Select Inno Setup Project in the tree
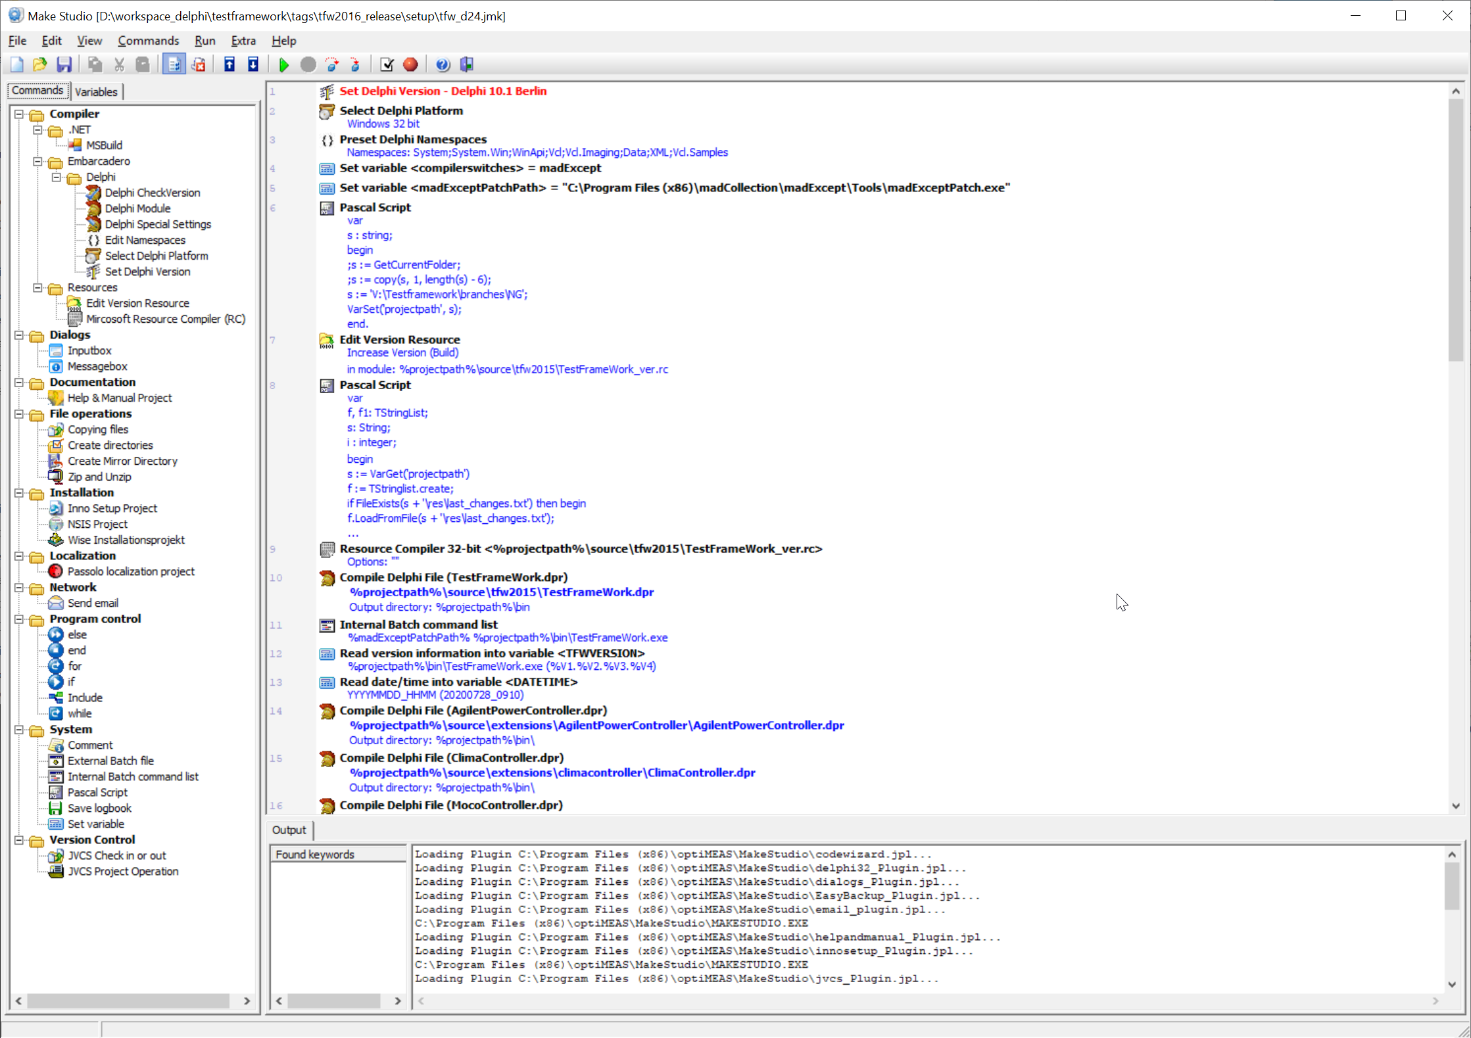 [x=112, y=508]
